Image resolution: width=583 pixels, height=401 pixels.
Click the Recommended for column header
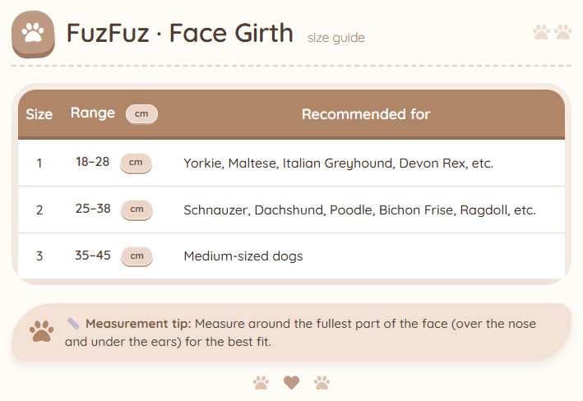(x=366, y=114)
